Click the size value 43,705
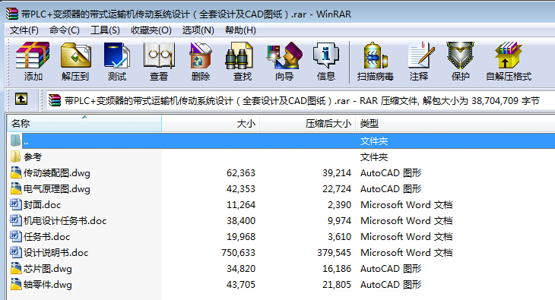 point(241,285)
